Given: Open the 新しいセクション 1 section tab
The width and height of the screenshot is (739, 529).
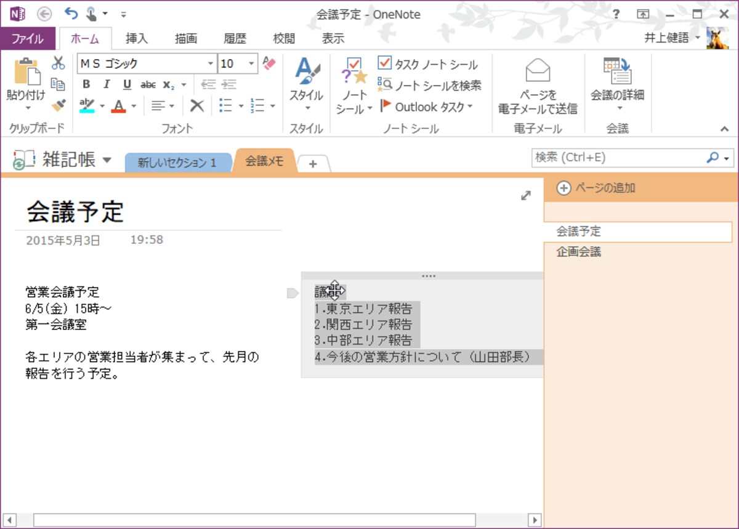Looking at the screenshot, I should click(177, 163).
